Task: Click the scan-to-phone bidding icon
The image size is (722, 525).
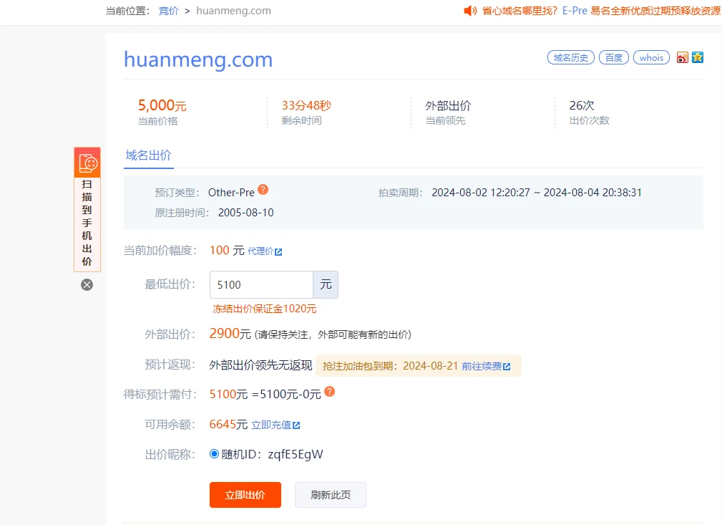Action: pyautogui.click(x=87, y=163)
